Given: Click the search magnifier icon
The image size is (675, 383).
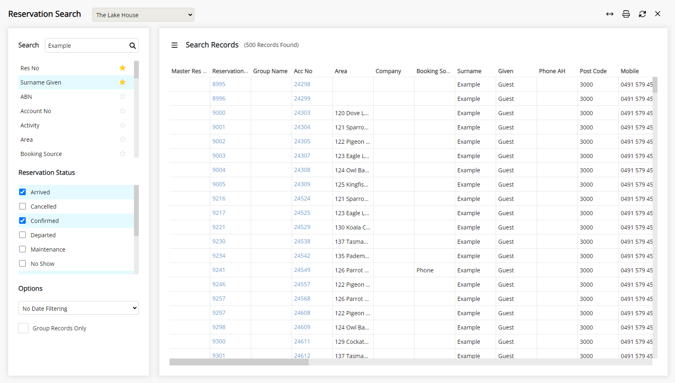Looking at the screenshot, I should click(x=132, y=46).
